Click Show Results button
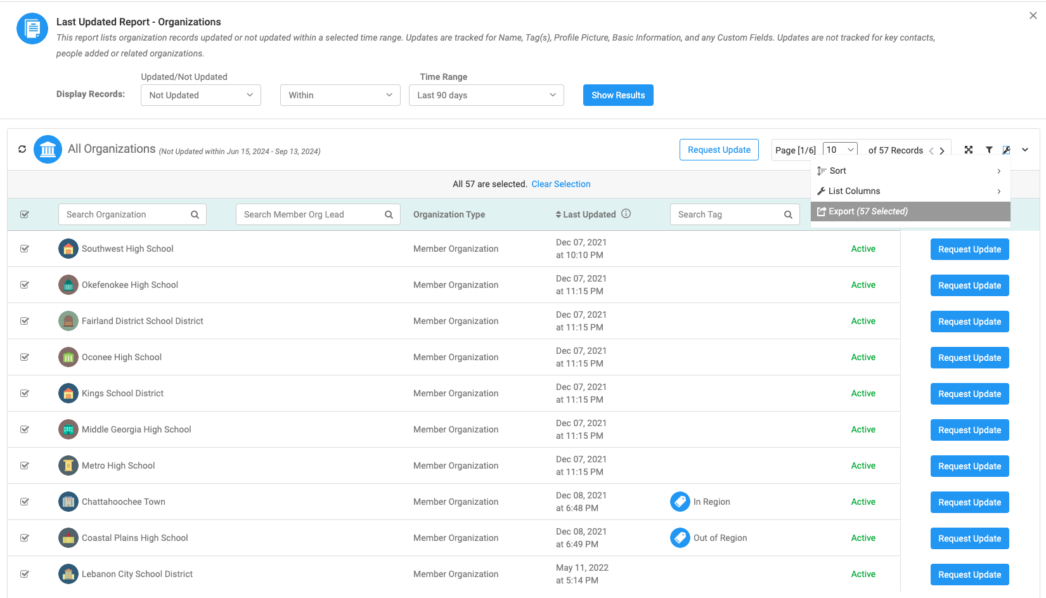 click(x=618, y=95)
